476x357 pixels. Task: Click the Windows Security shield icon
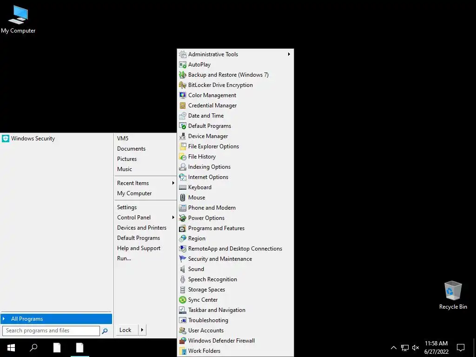[x=6, y=139]
